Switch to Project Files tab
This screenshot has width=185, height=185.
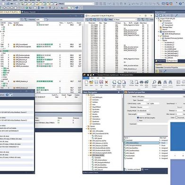(160, 61)
